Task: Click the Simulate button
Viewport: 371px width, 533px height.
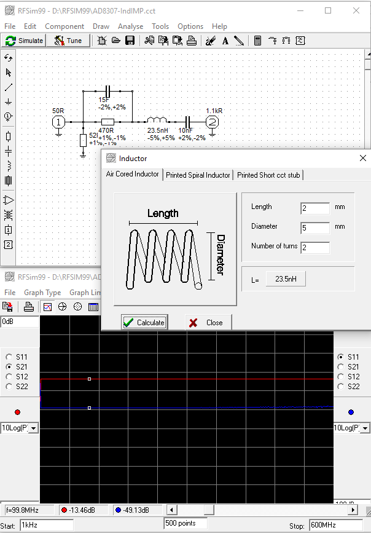Action: tap(25, 41)
